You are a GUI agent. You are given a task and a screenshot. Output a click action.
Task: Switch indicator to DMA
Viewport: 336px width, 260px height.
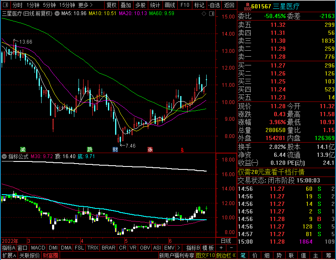(66, 248)
